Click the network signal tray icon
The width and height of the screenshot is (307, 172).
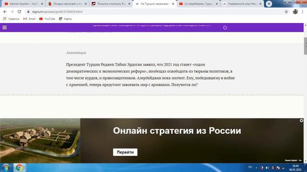pyautogui.click(x=283, y=168)
